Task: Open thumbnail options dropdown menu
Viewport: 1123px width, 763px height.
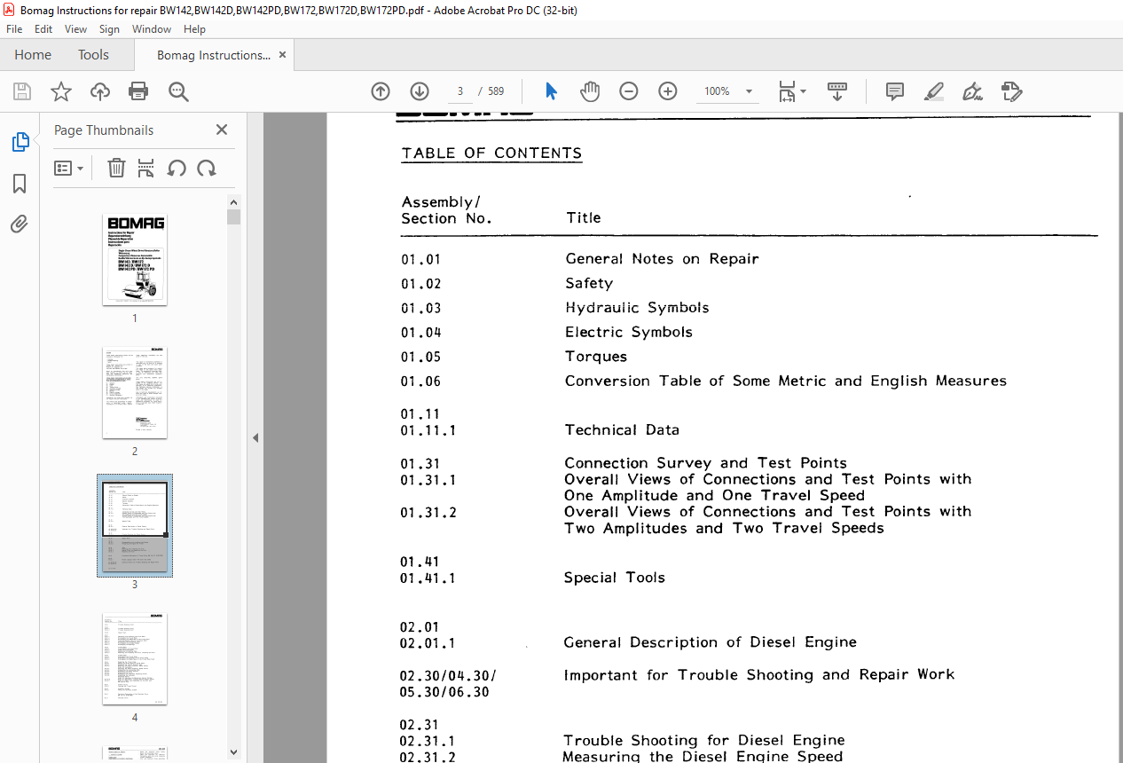Action: [x=69, y=168]
